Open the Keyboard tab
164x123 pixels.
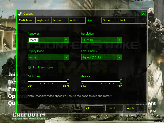tap(43, 20)
